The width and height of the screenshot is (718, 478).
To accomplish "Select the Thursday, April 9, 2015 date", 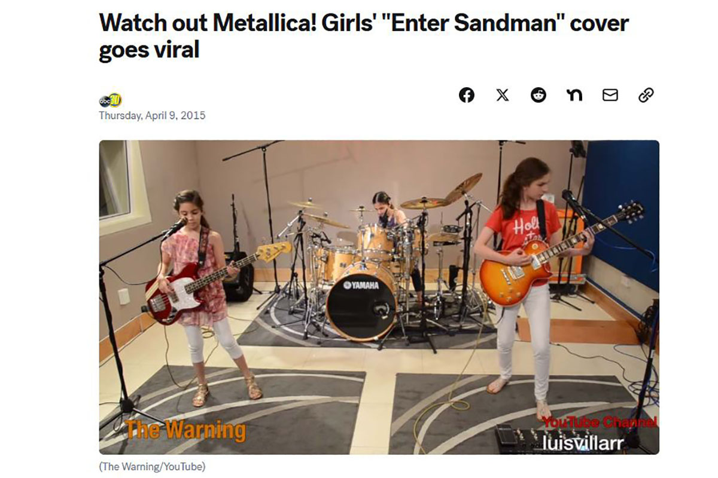I will pyautogui.click(x=152, y=115).
